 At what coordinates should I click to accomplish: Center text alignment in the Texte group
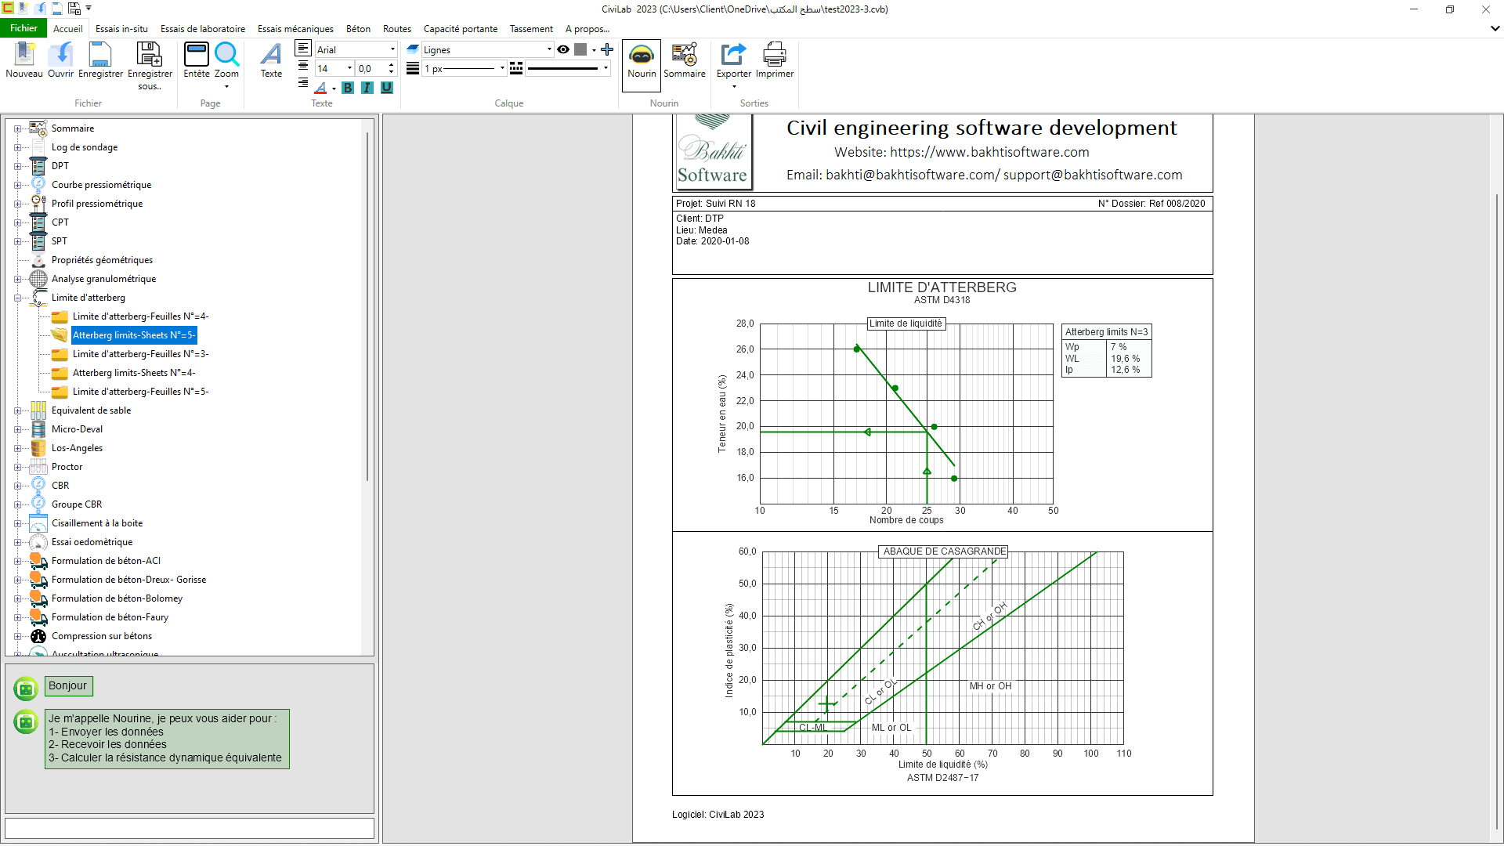(x=303, y=66)
